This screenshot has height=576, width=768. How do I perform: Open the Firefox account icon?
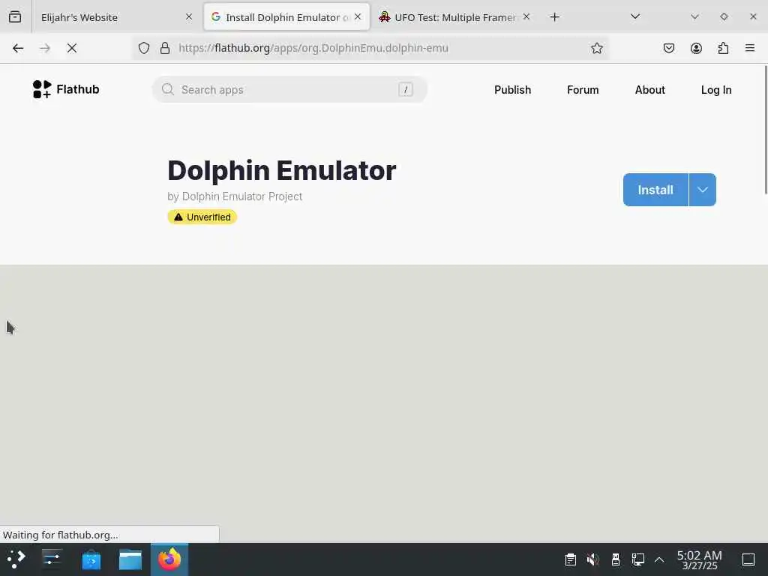tap(696, 48)
